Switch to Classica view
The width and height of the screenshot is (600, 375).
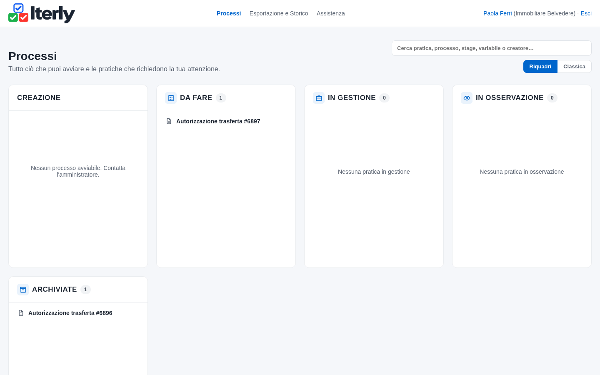pos(574,67)
